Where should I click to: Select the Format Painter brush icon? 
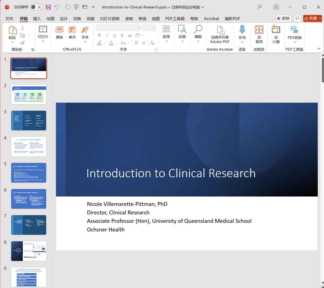tap(22, 43)
